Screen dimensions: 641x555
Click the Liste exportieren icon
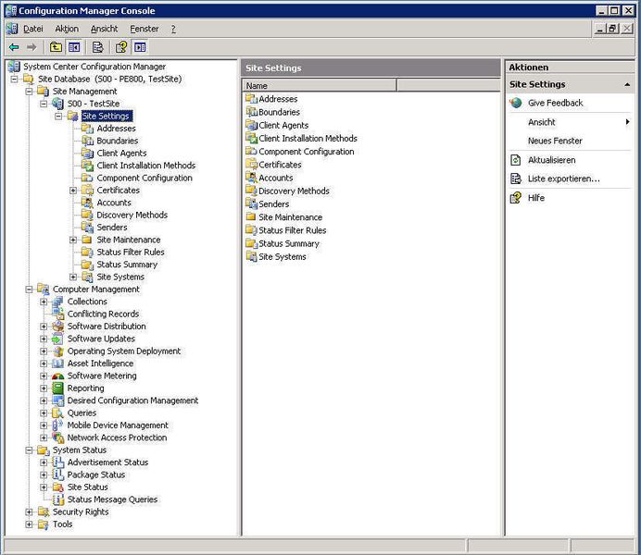click(x=516, y=179)
